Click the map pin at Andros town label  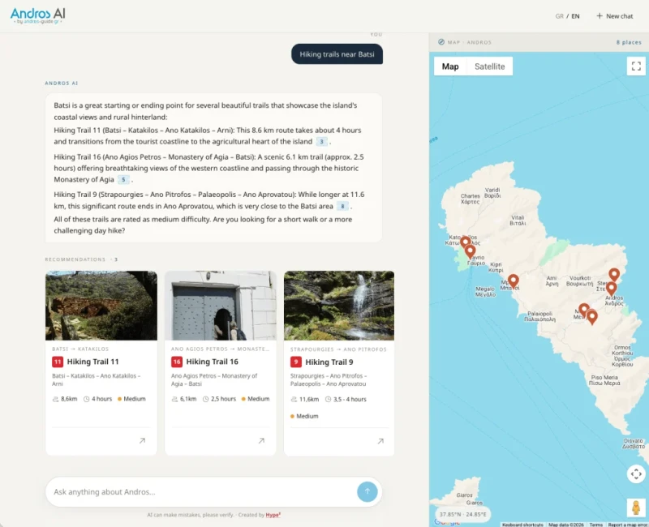[x=612, y=289]
